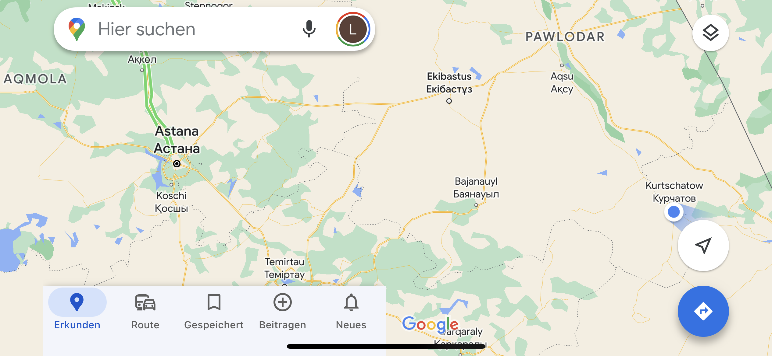
Task: Tap the Google Maps pin logo
Action: [77, 29]
